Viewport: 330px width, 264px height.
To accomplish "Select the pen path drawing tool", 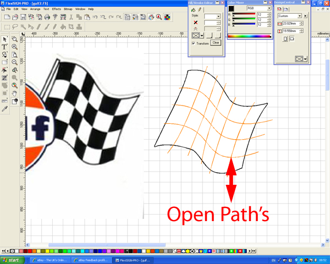I will point(4,54).
